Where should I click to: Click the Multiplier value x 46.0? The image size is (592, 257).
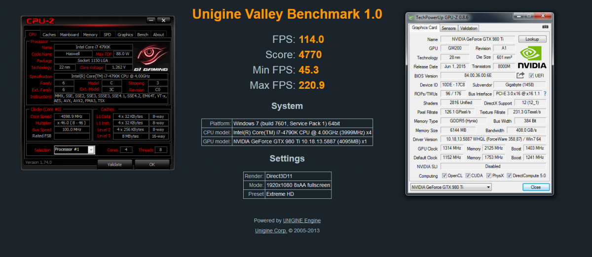[x=72, y=122]
